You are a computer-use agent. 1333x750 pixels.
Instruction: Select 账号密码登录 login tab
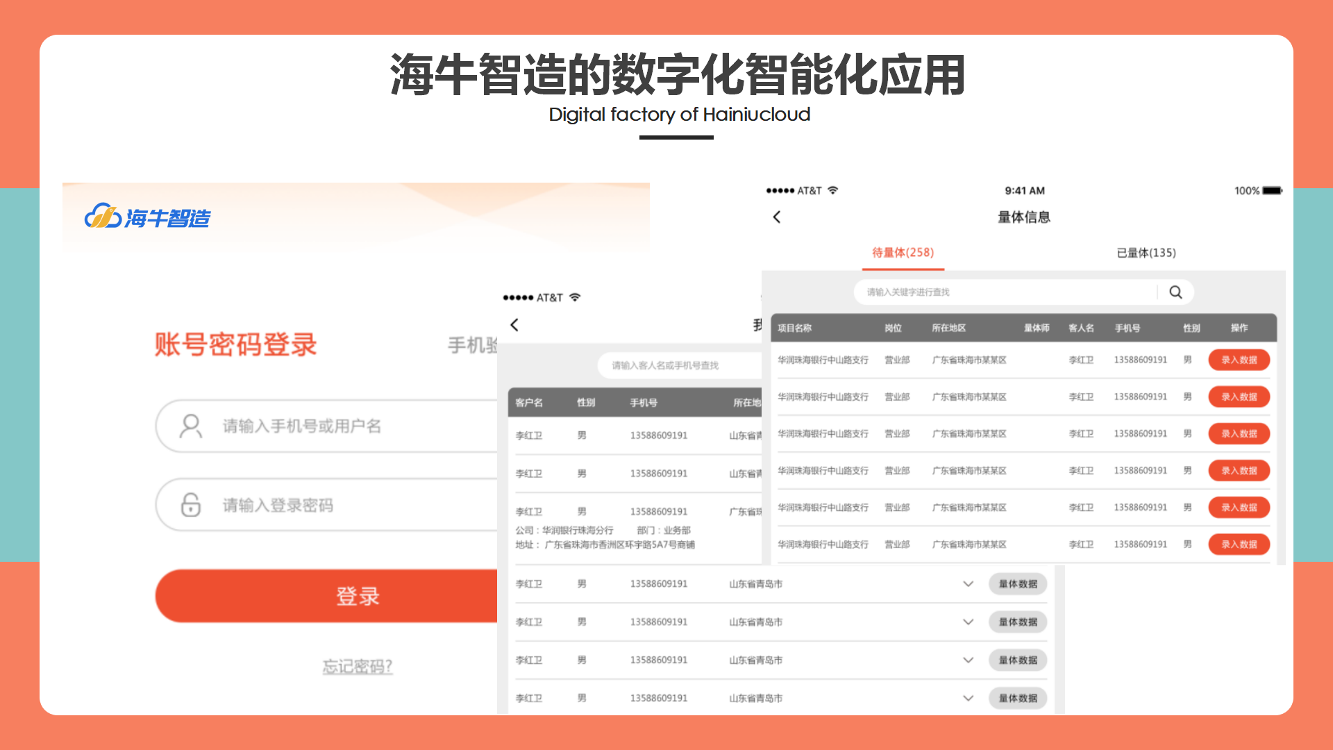tap(235, 344)
